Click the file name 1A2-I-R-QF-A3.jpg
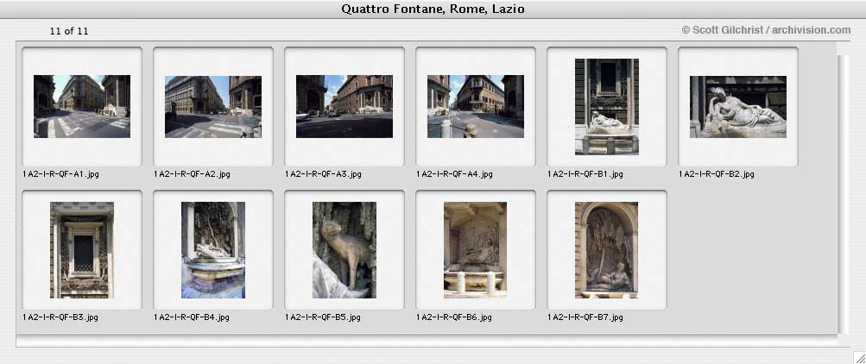The width and height of the screenshot is (866, 364). (x=323, y=174)
